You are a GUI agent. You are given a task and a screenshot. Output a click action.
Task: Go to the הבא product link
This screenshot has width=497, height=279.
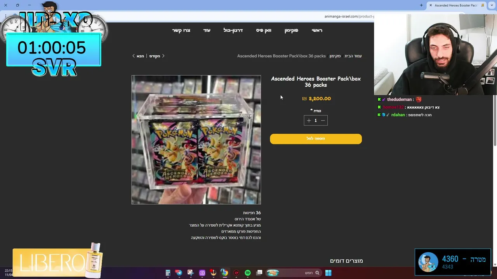click(140, 56)
